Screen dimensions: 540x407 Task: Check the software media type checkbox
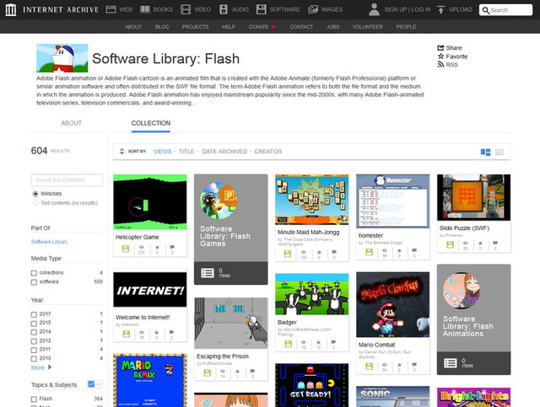(34, 281)
